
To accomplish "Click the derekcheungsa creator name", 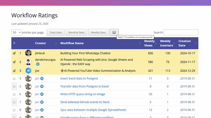I will (45, 59).
